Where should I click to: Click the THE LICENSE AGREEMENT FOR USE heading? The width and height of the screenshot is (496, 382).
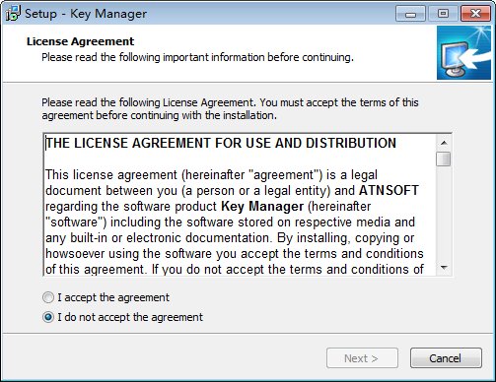click(x=221, y=143)
